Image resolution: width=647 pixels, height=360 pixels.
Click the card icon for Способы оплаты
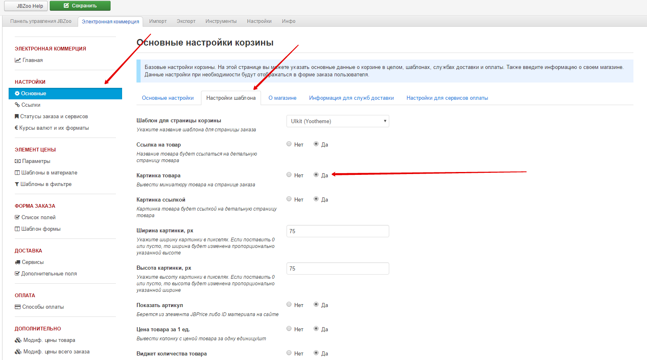pos(18,307)
